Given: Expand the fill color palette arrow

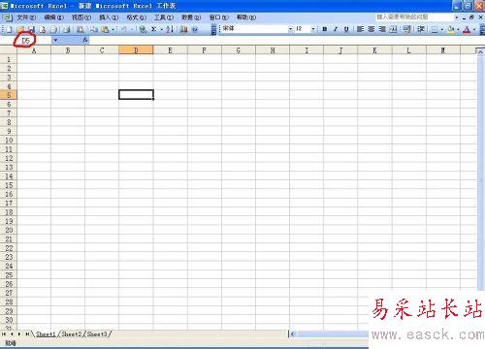Looking at the screenshot, I should pyautogui.click(x=458, y=29).
